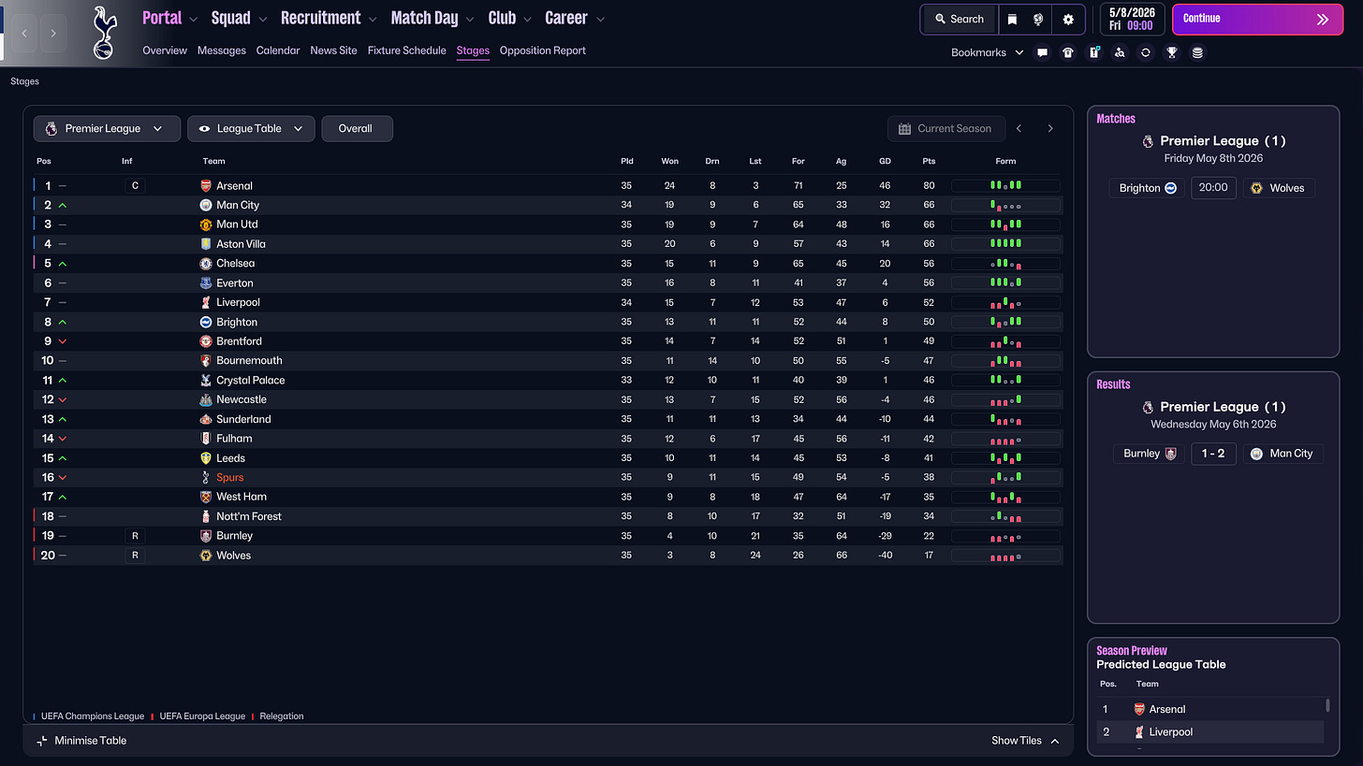Viewport: 1363px width, 766px height.
Task: Open the League Table view dropdown
Action: (251, 129)
